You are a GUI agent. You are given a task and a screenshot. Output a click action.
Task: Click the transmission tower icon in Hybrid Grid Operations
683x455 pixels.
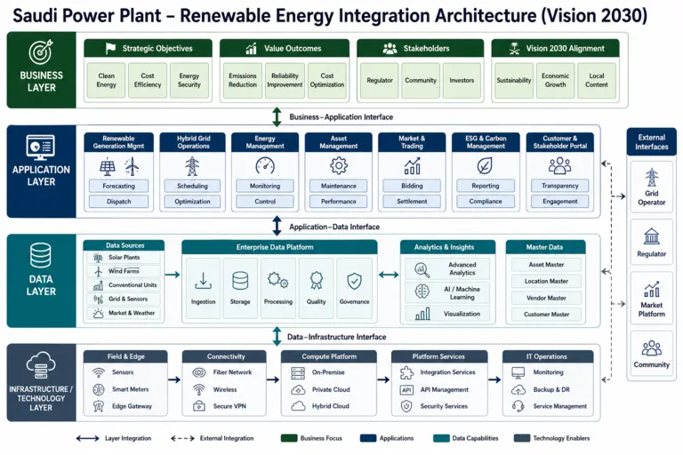(192, 166)
